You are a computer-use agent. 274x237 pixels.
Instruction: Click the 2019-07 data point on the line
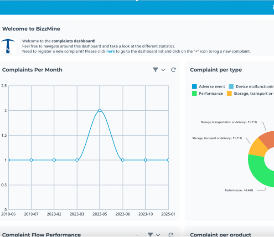pos(31,160)
